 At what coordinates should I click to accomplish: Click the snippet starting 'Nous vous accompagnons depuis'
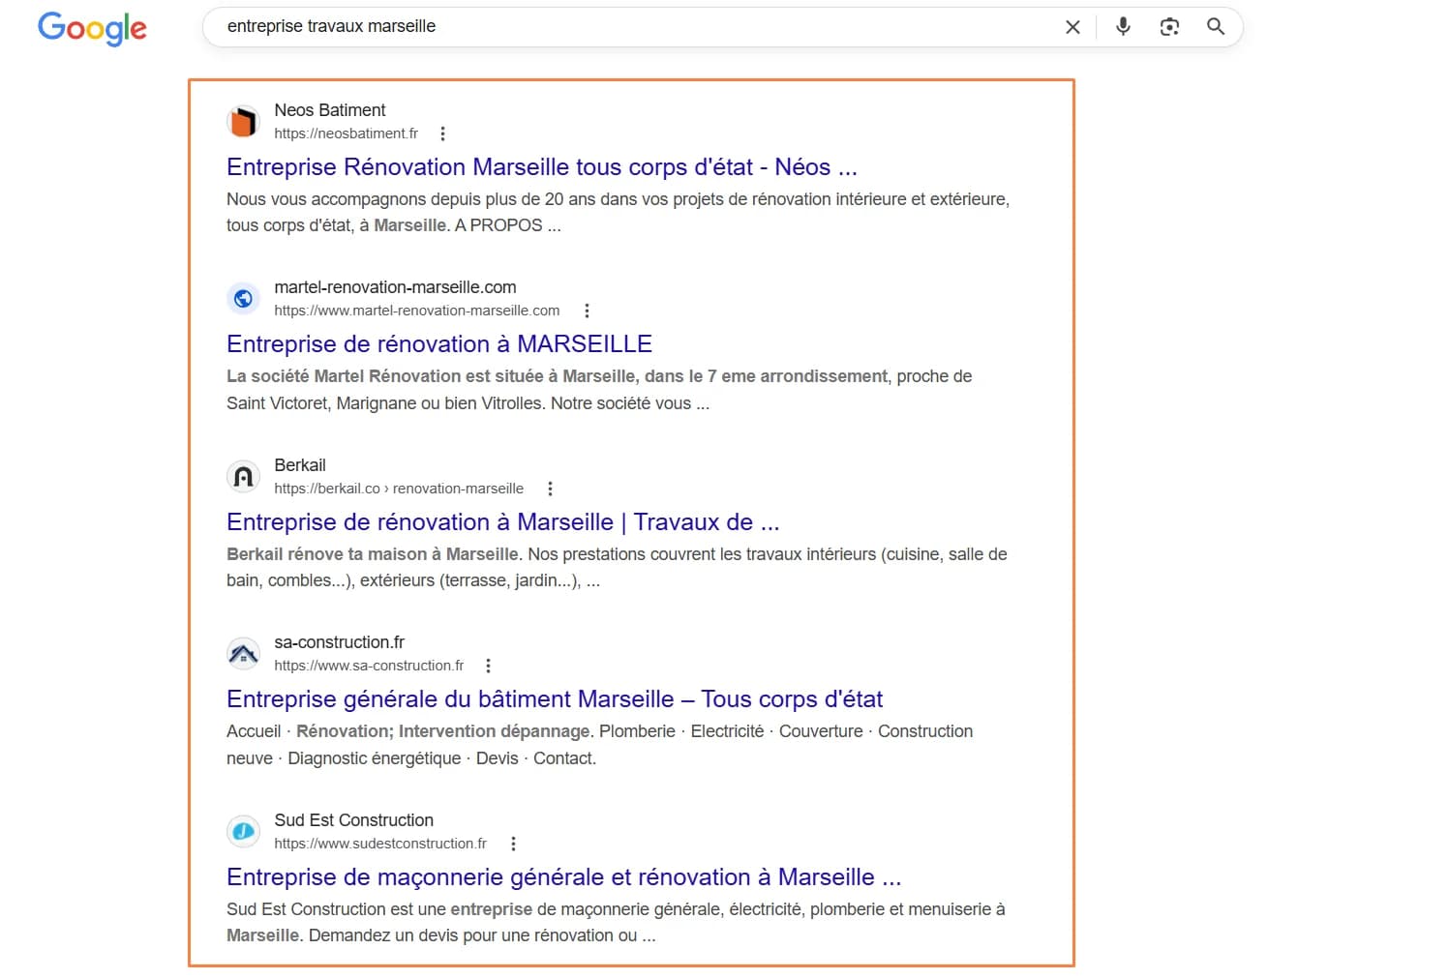click(618, 212)
